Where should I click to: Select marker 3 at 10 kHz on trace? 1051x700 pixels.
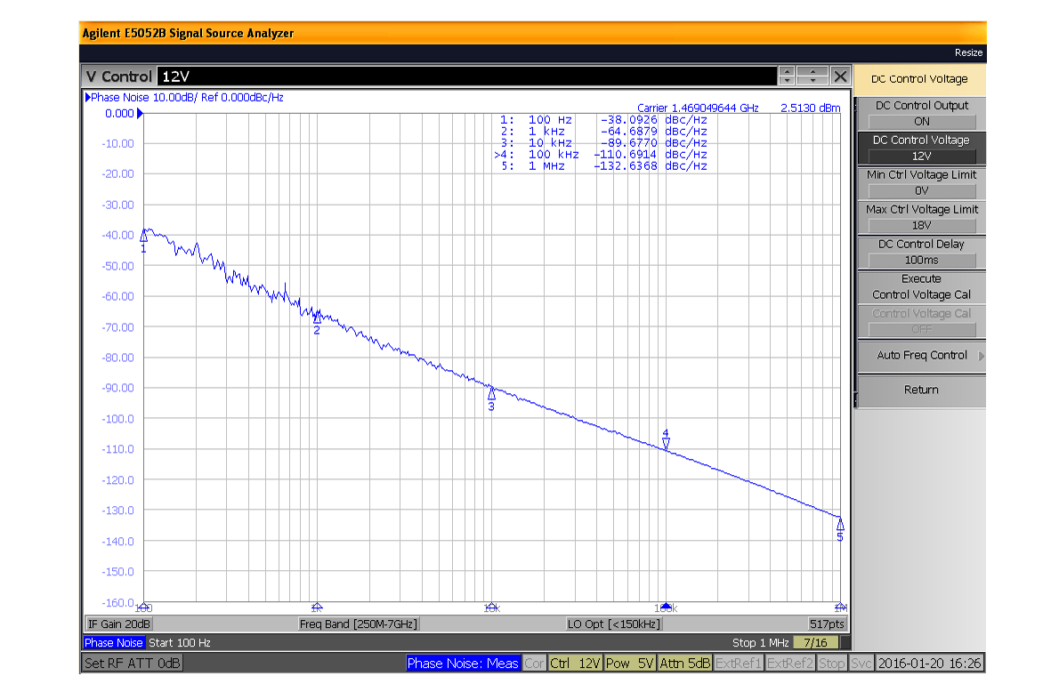[x=491, y=393]
